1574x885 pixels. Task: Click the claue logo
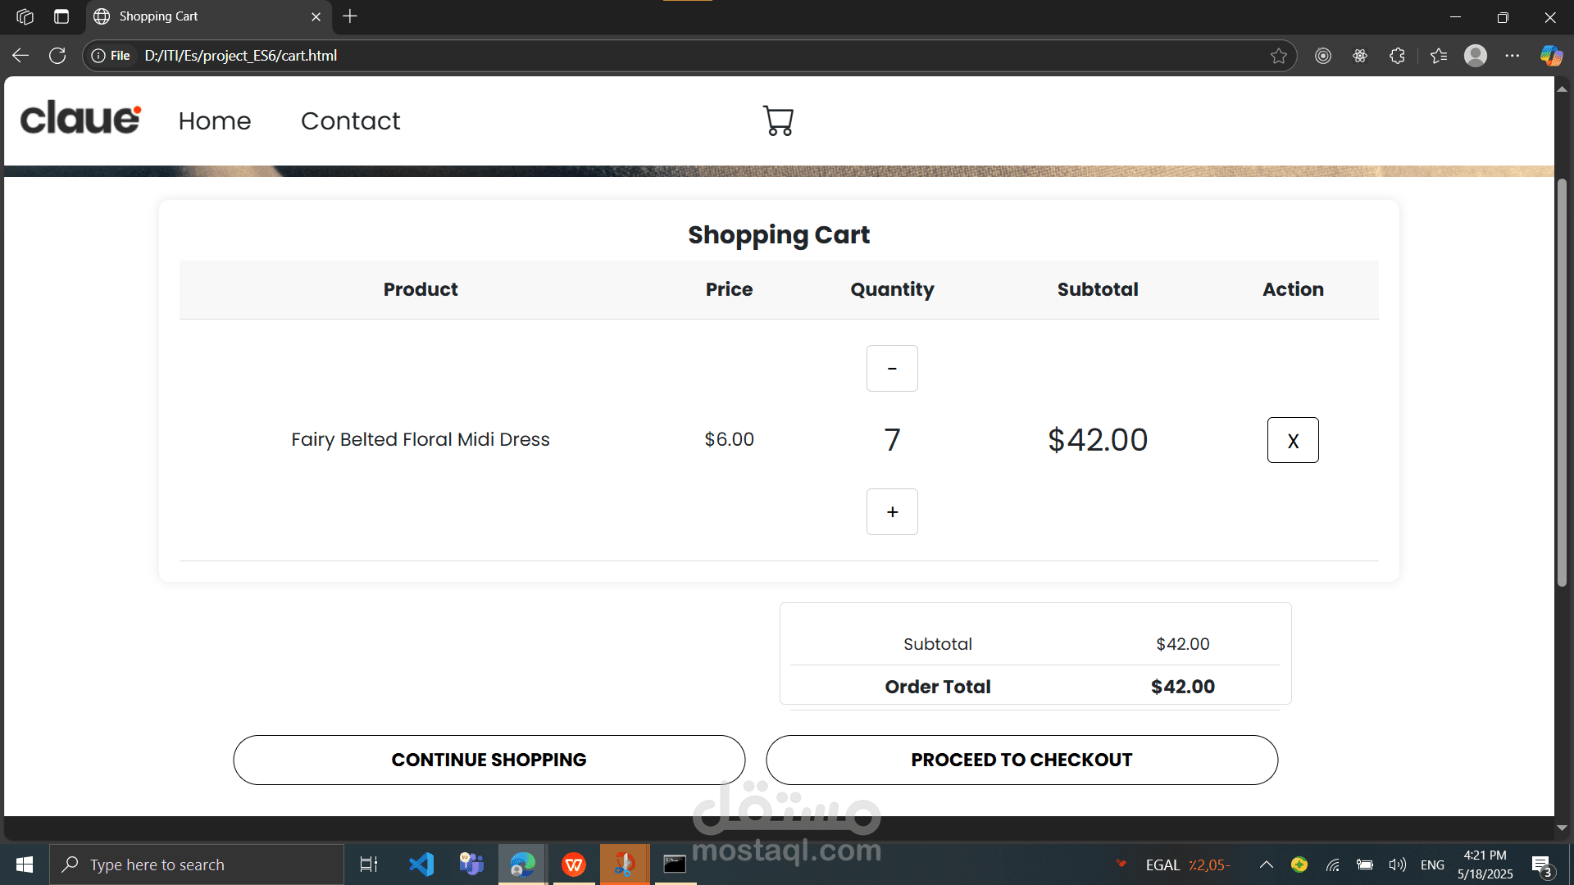point(80,119)
